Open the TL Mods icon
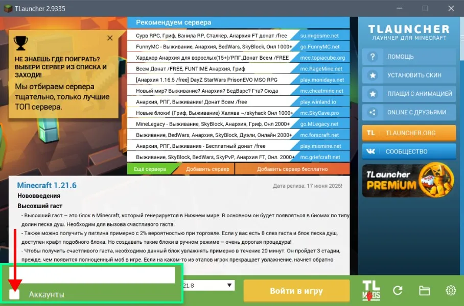Viewport: 464px width, 306px height. [x=371, y=290]
